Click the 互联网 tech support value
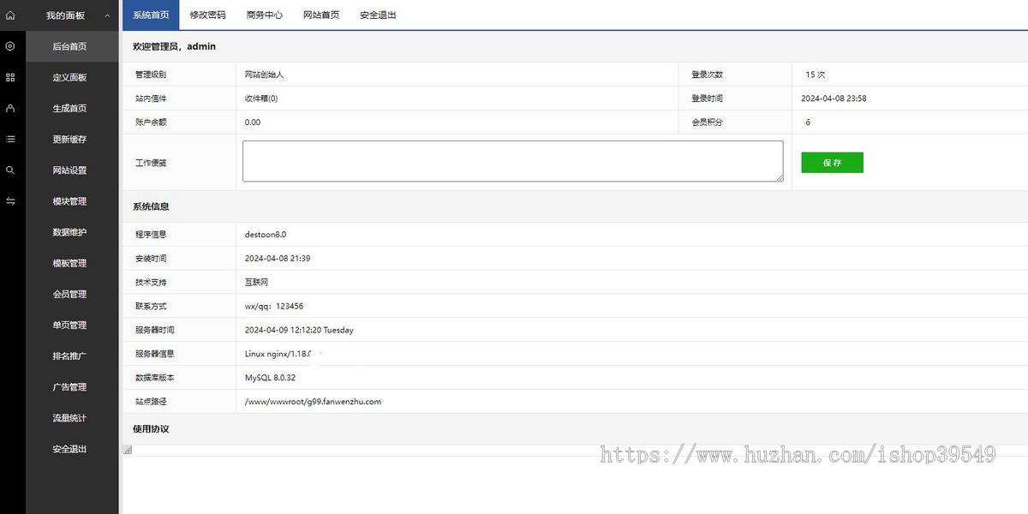The height and width of the screenshot is (514, 1028). click(x=256, y=282)
